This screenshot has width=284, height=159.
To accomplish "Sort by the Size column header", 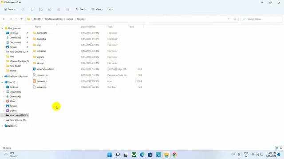I will [x=132, y=26].
